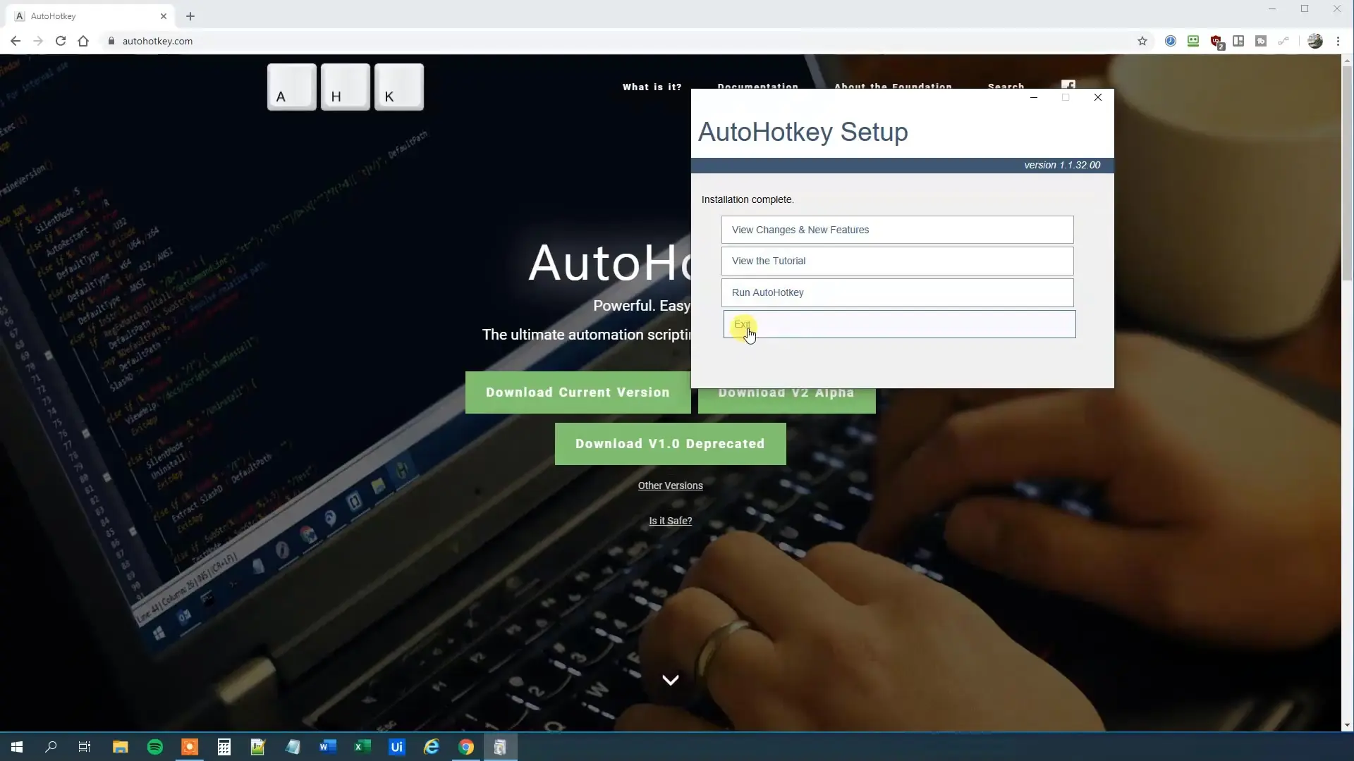Viewport: 1354px width, 761px height.
Task: Click Download V2 Alpha button
Action: (786, 400)
